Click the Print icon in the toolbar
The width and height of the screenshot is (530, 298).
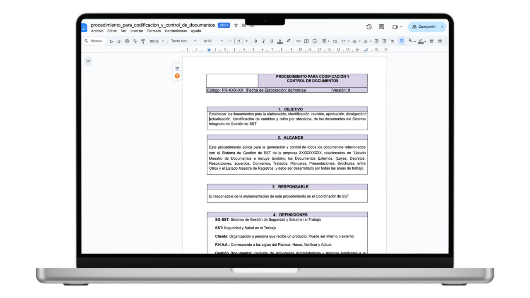click(127, 41)
